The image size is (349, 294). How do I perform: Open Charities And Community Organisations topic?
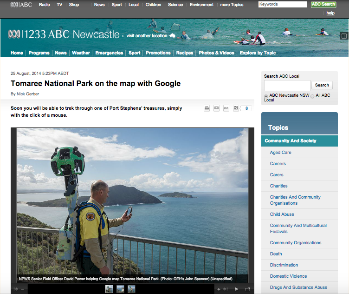[x=295, y=200]
